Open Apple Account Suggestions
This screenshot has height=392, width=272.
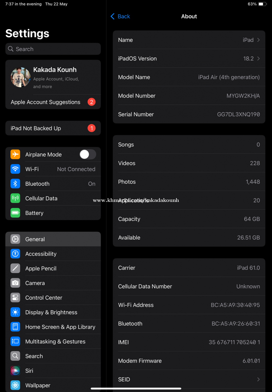click(x=53, y=102)
